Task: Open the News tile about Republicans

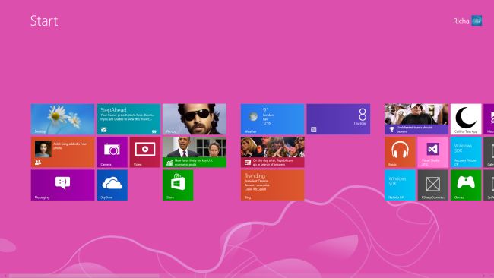Action: [273, 152]
